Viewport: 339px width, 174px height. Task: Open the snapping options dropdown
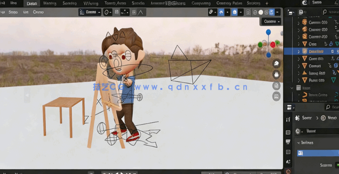pyautogui.click(x=125, y=12)
